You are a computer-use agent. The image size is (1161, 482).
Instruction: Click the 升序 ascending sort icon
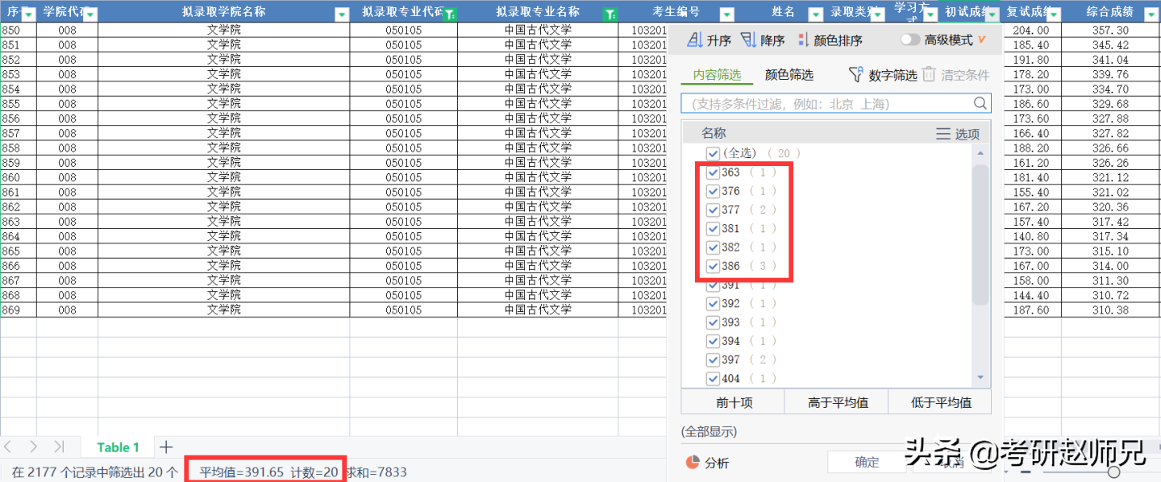pos(696,39)
